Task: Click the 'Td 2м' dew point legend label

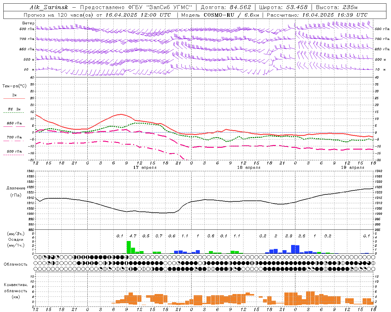Action: click(x=14, y=109)
